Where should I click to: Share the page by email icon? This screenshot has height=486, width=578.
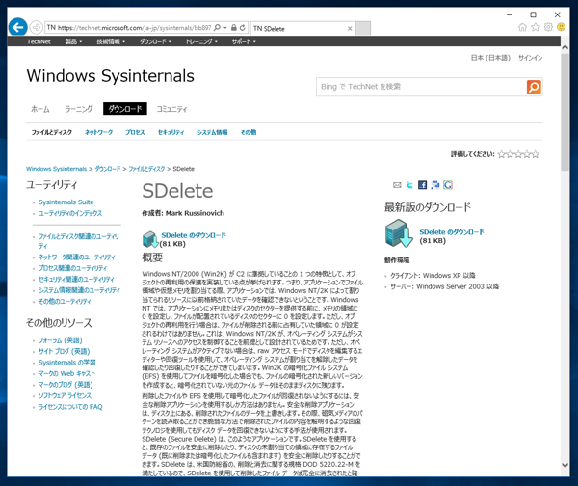(x=397, y=185)
